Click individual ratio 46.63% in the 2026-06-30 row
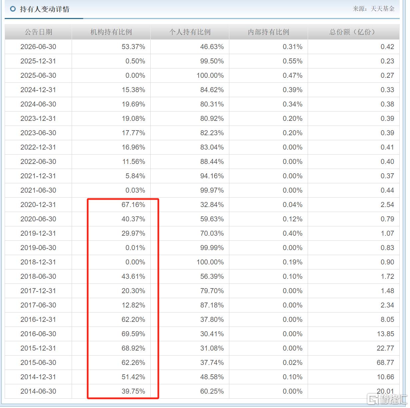Image resolution: width=410 pixels, height=408 pixels. click(x=212, y=47)
